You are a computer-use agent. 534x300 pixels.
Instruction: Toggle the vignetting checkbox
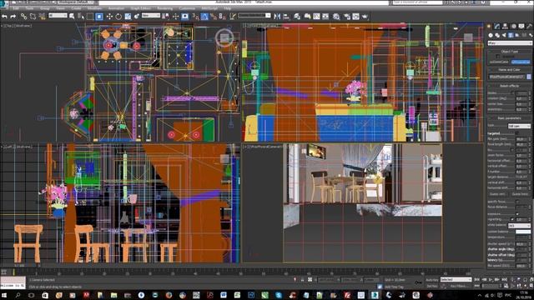pyautogui.click(x=512, y=219)
